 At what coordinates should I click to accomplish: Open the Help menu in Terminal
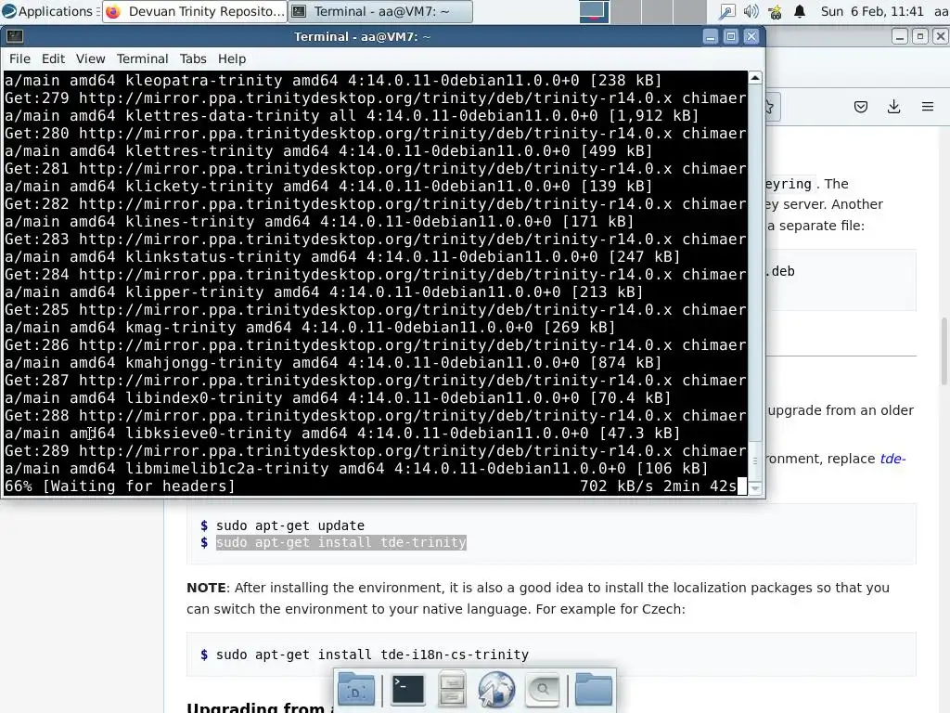tap(232, 58)
